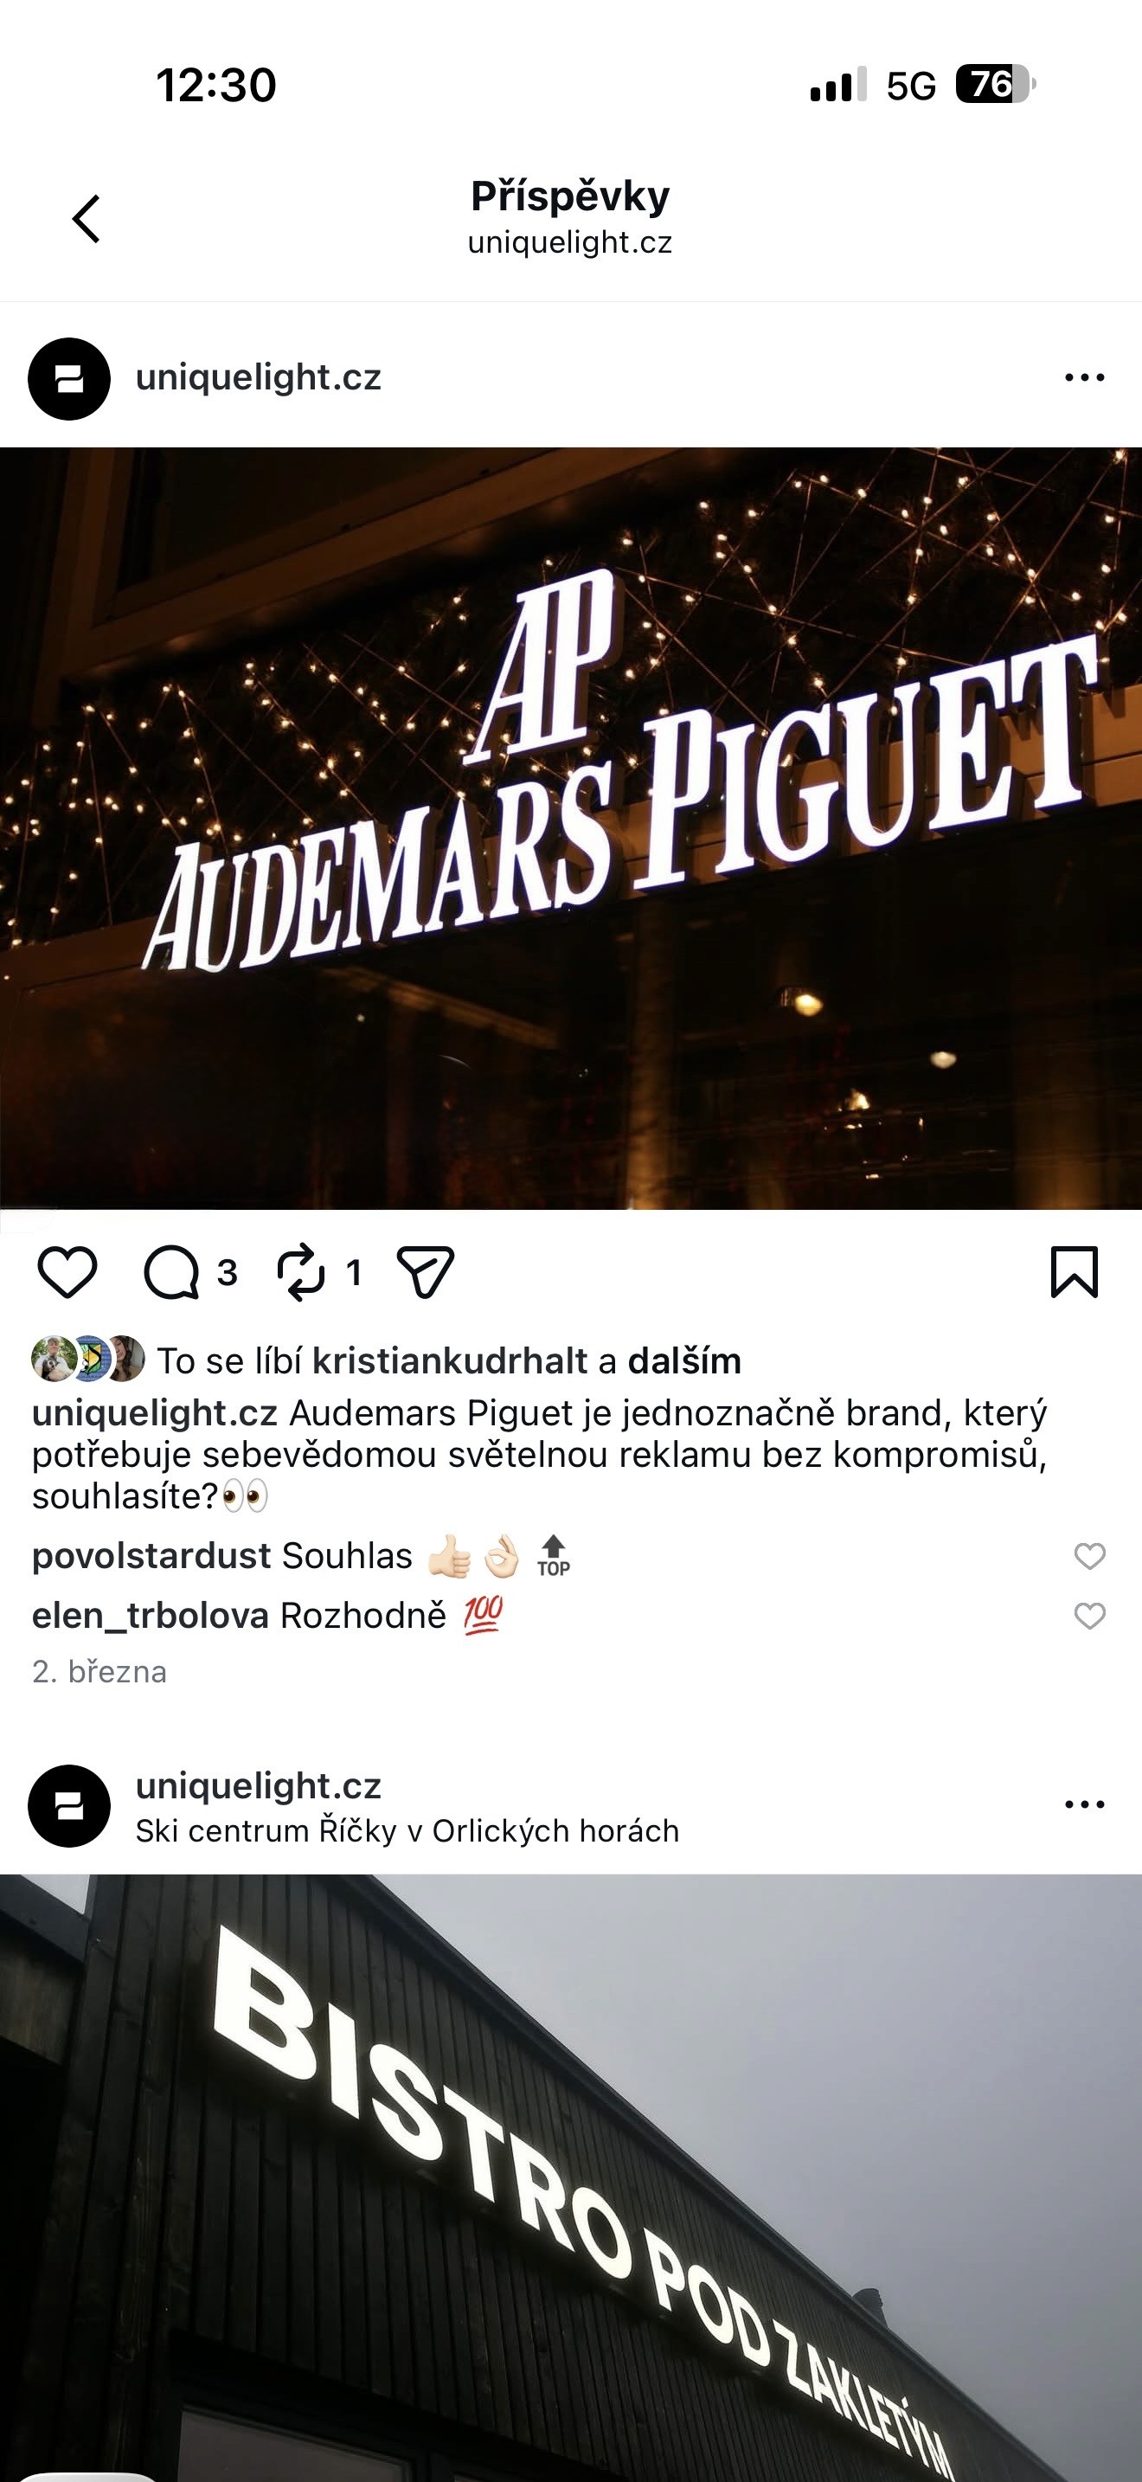The width and height of the screenshot is (1142, 2482).
Task: Share the post via paper plane icon
Action: [425, 1272]
